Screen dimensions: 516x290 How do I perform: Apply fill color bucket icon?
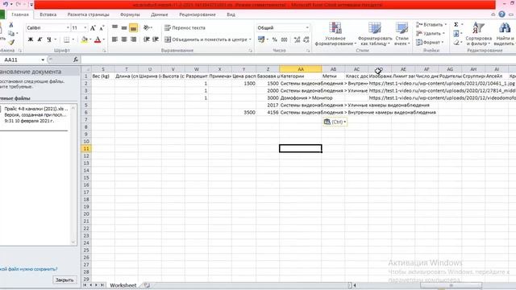tap(85, 39)
